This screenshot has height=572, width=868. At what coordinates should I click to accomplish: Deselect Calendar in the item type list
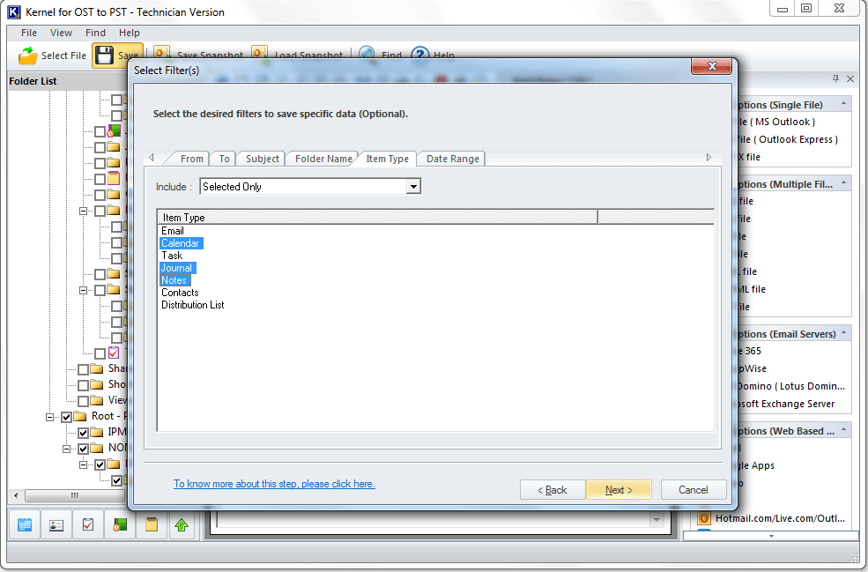(180, 243)
